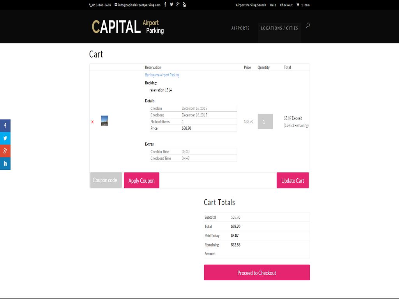
Task: Remove the reservation with the red X
Action: click(92, 122)
